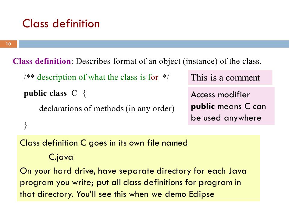Click 'public means C can' callout line
The height and width of the screenshot is (217, 289).
[x=228, y=106]
